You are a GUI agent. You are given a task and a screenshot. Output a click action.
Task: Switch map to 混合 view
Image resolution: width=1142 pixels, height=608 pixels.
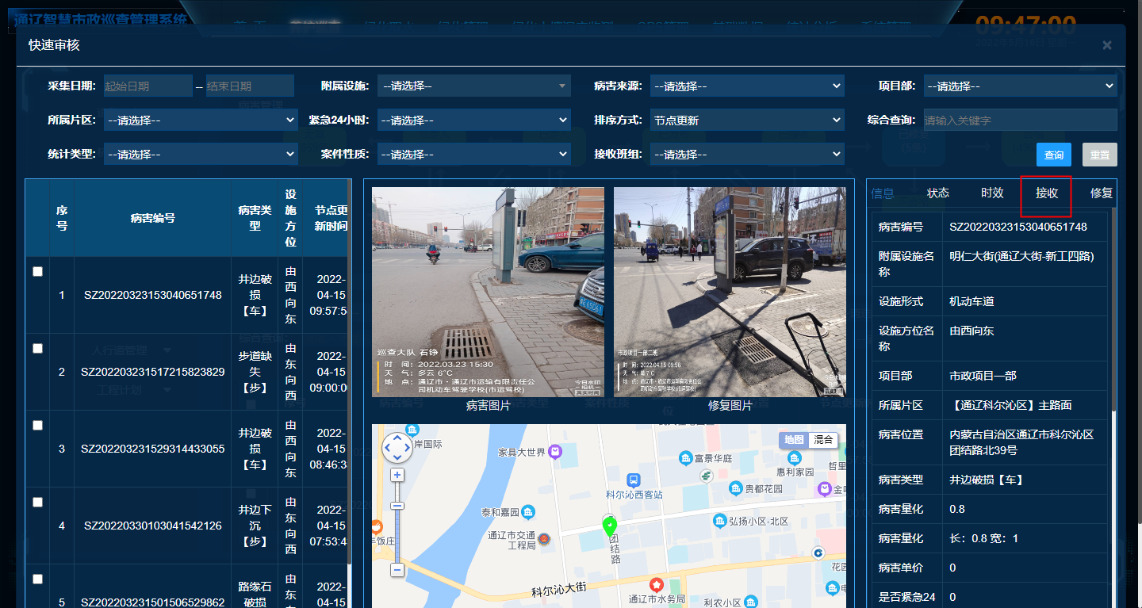click(823, 440)
